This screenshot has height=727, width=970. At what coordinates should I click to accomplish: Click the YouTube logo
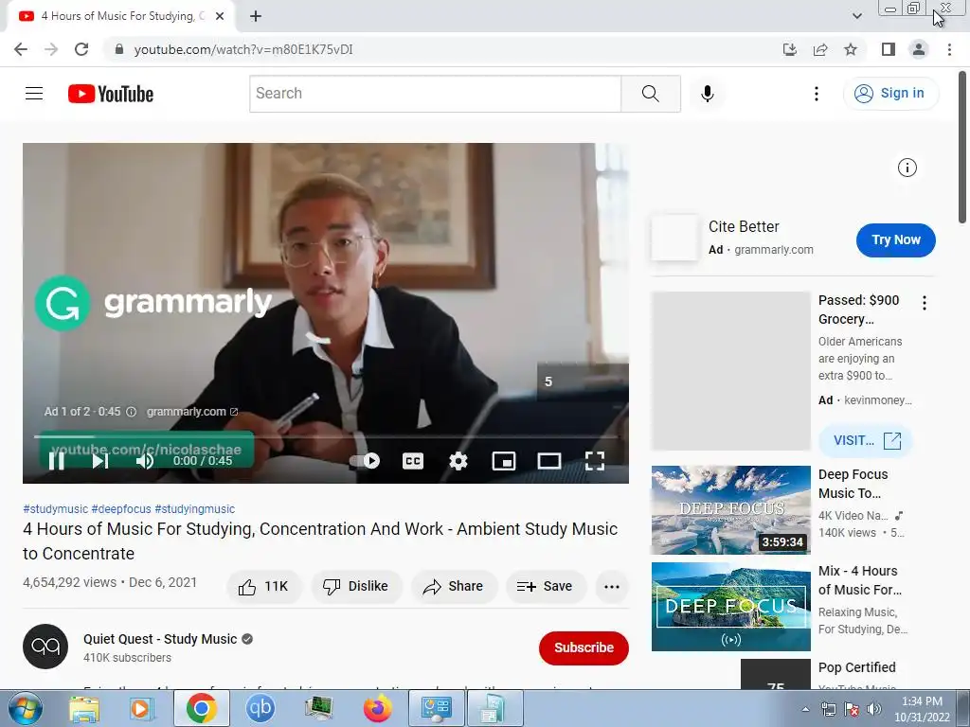111,94
